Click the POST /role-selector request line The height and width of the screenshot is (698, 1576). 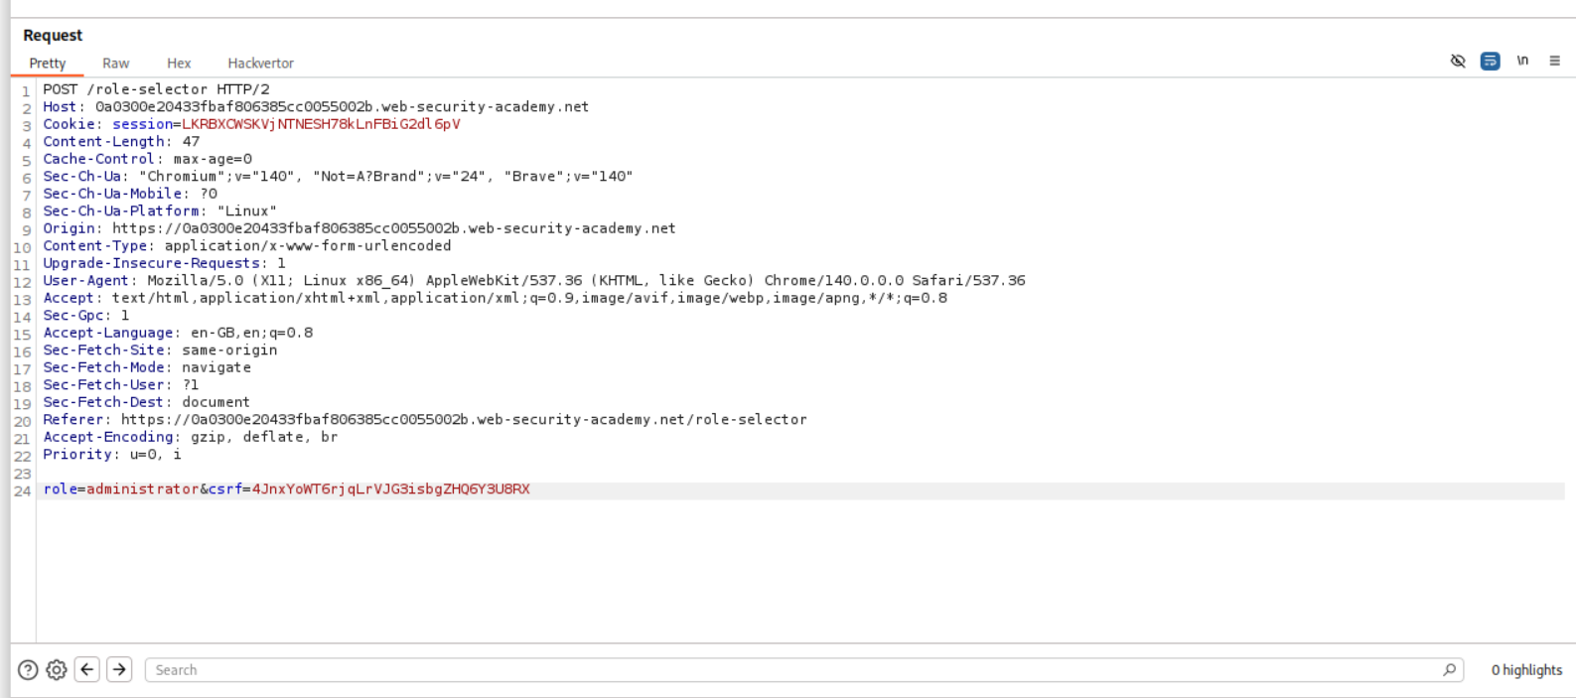pyautogui.click(x=156, y=89)
